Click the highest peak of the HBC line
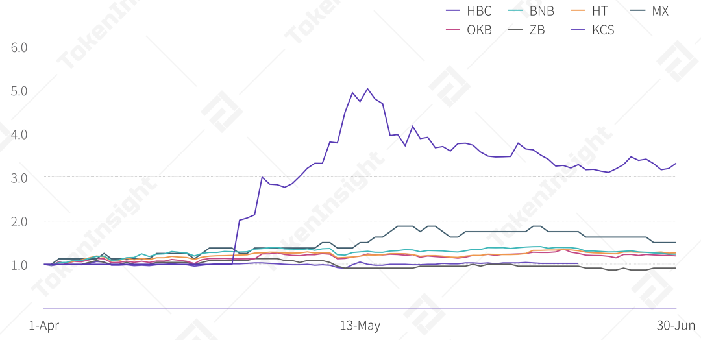 (x=367, y=89)
